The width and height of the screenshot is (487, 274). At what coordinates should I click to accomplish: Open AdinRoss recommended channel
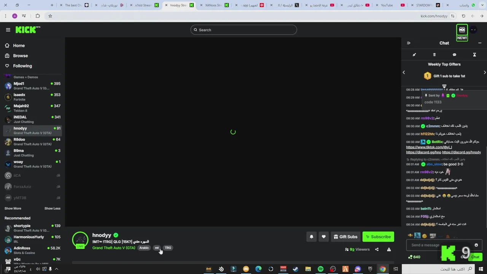point(32,250)
